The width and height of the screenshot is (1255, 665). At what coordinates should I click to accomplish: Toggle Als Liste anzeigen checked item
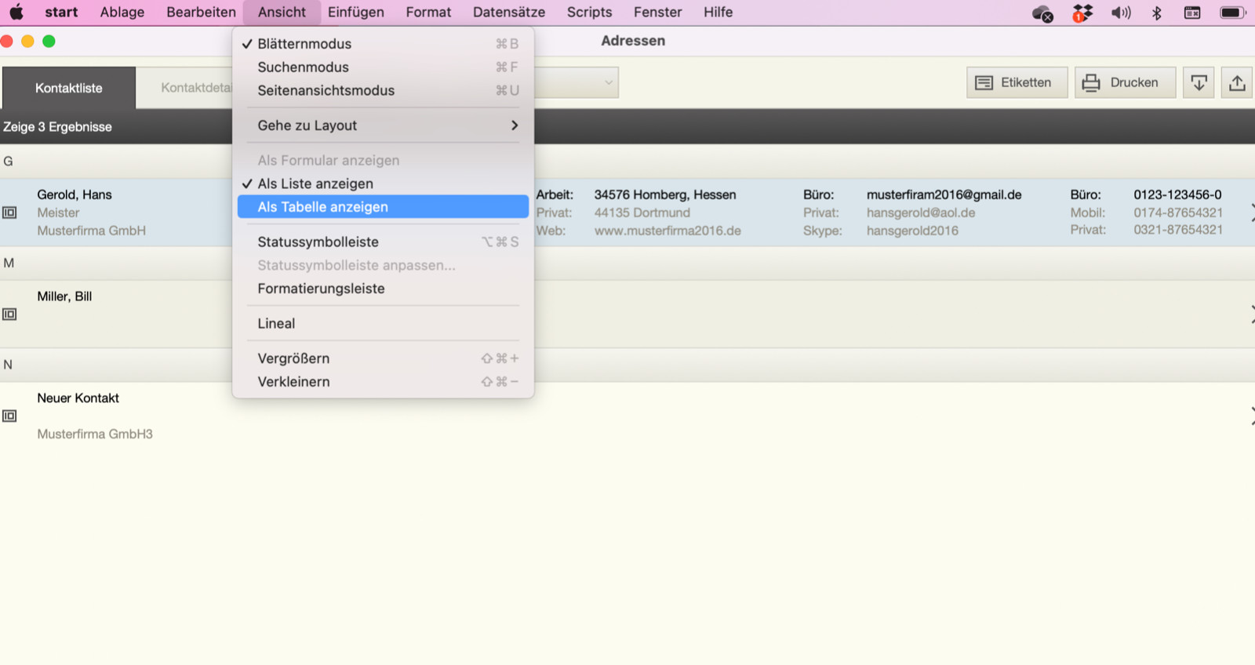point(384,184)
